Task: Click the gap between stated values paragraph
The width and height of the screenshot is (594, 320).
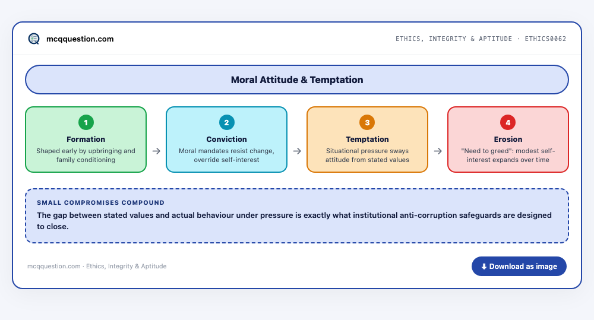Action: click(294, 221)
